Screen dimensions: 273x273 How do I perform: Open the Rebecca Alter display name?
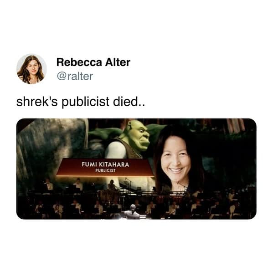[x=93, y=62]
